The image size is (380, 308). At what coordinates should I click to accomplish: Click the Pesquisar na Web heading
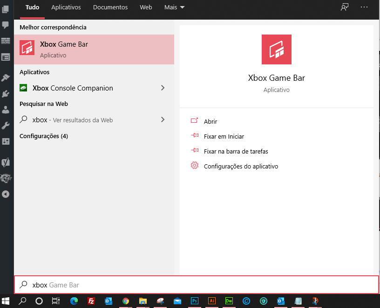point(44,104)
